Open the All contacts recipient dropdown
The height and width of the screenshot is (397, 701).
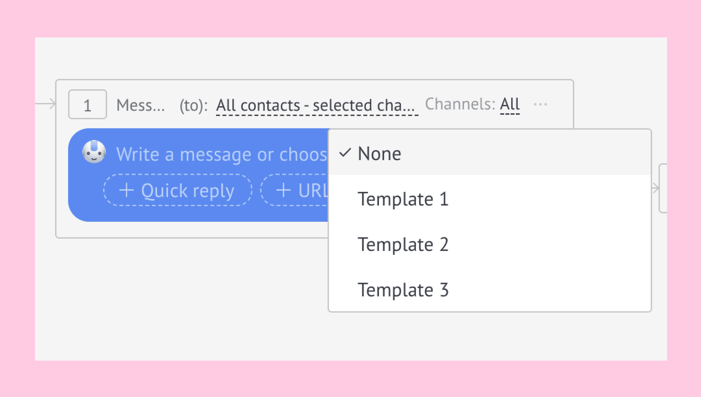point(317,105)
